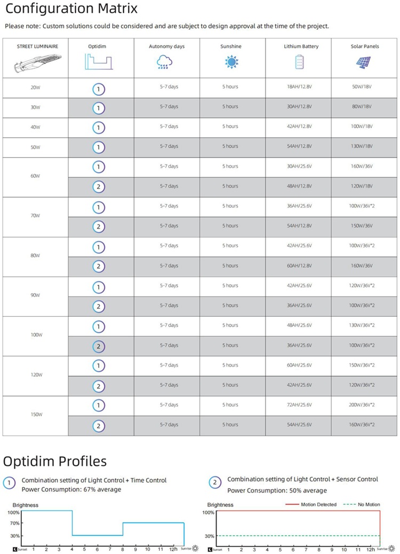Select the 72AH/25.6V battery cell
400x554 pixels.
tap(299, 405)
